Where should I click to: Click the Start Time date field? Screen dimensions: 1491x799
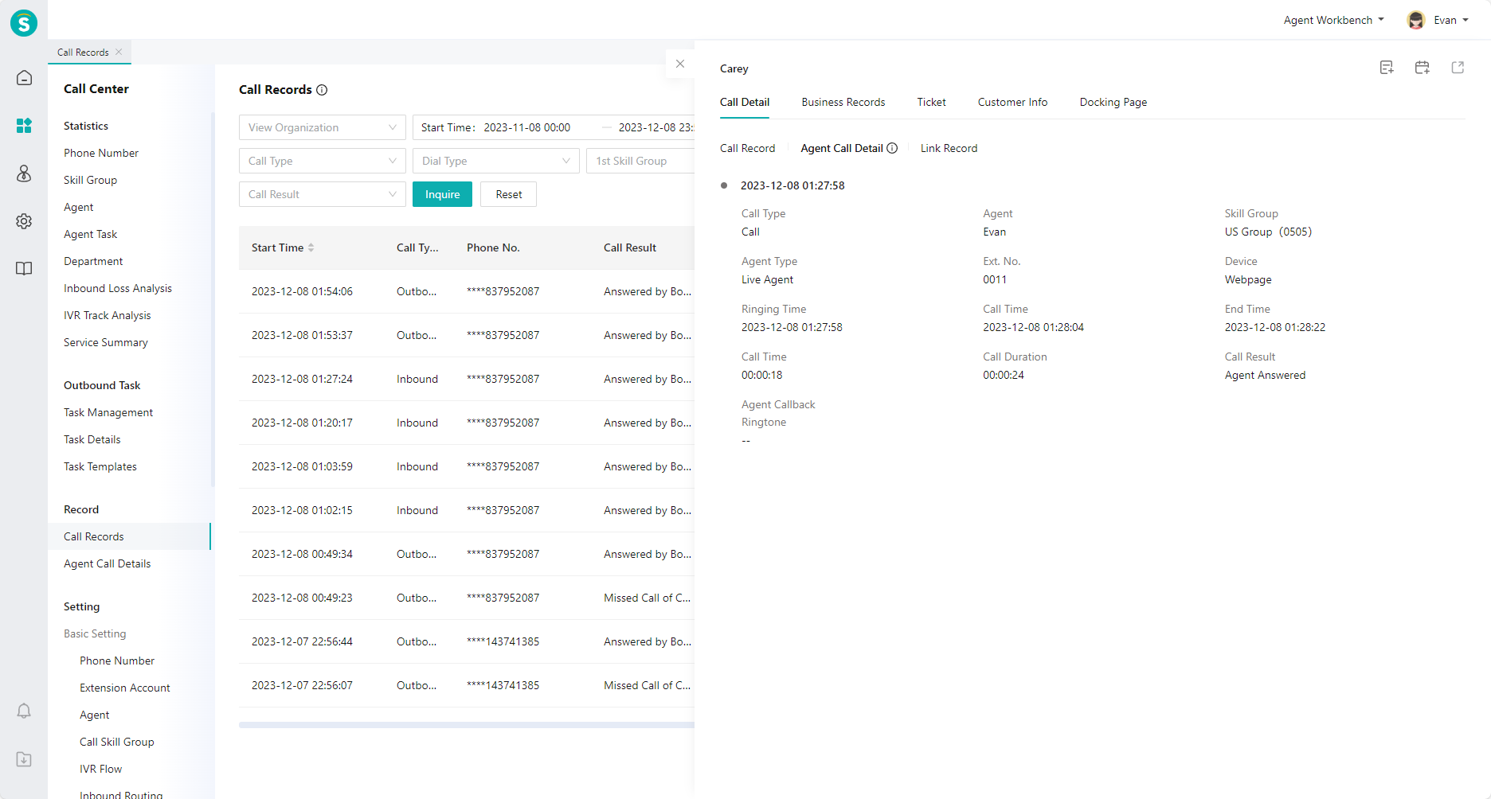pyautogui.click(x=526, y=127)
